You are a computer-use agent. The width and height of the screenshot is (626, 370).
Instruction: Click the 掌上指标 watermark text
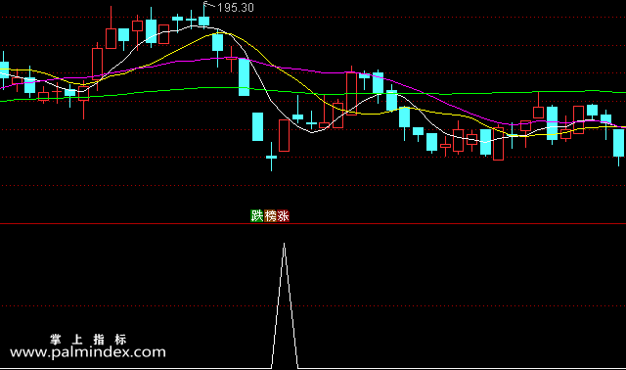[88, 340]
